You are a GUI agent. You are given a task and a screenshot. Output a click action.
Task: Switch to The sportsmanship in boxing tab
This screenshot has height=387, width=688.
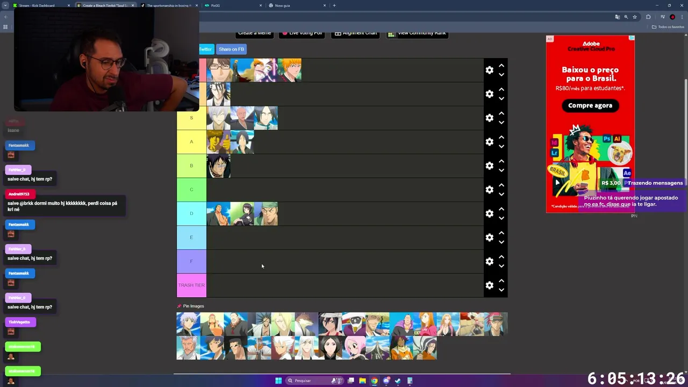click(169, 5)
